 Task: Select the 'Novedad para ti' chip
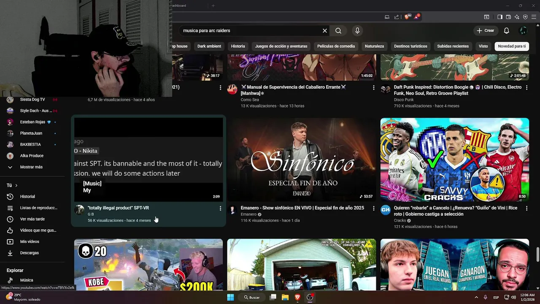[512, 46]
